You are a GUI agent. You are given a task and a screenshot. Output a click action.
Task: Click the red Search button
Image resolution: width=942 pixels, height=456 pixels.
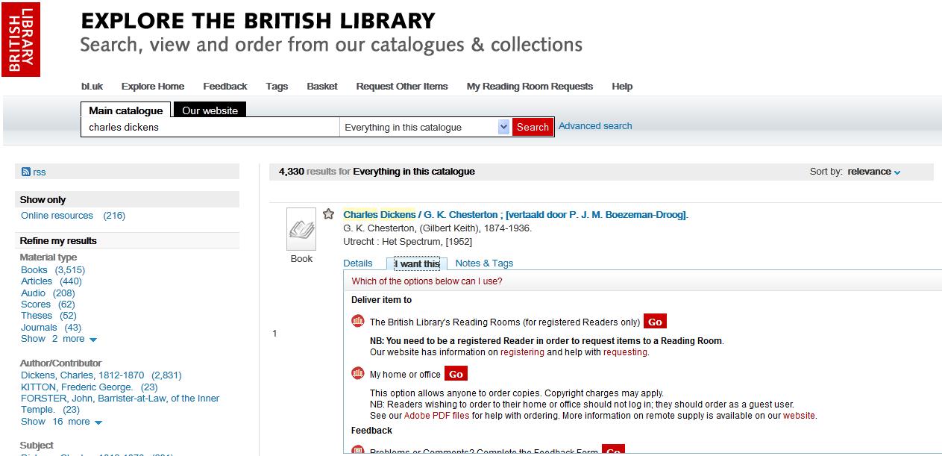(533, 128)
